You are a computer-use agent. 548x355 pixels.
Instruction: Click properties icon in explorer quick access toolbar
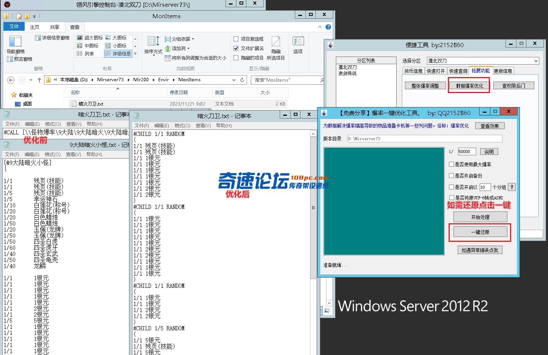[19, 16]
